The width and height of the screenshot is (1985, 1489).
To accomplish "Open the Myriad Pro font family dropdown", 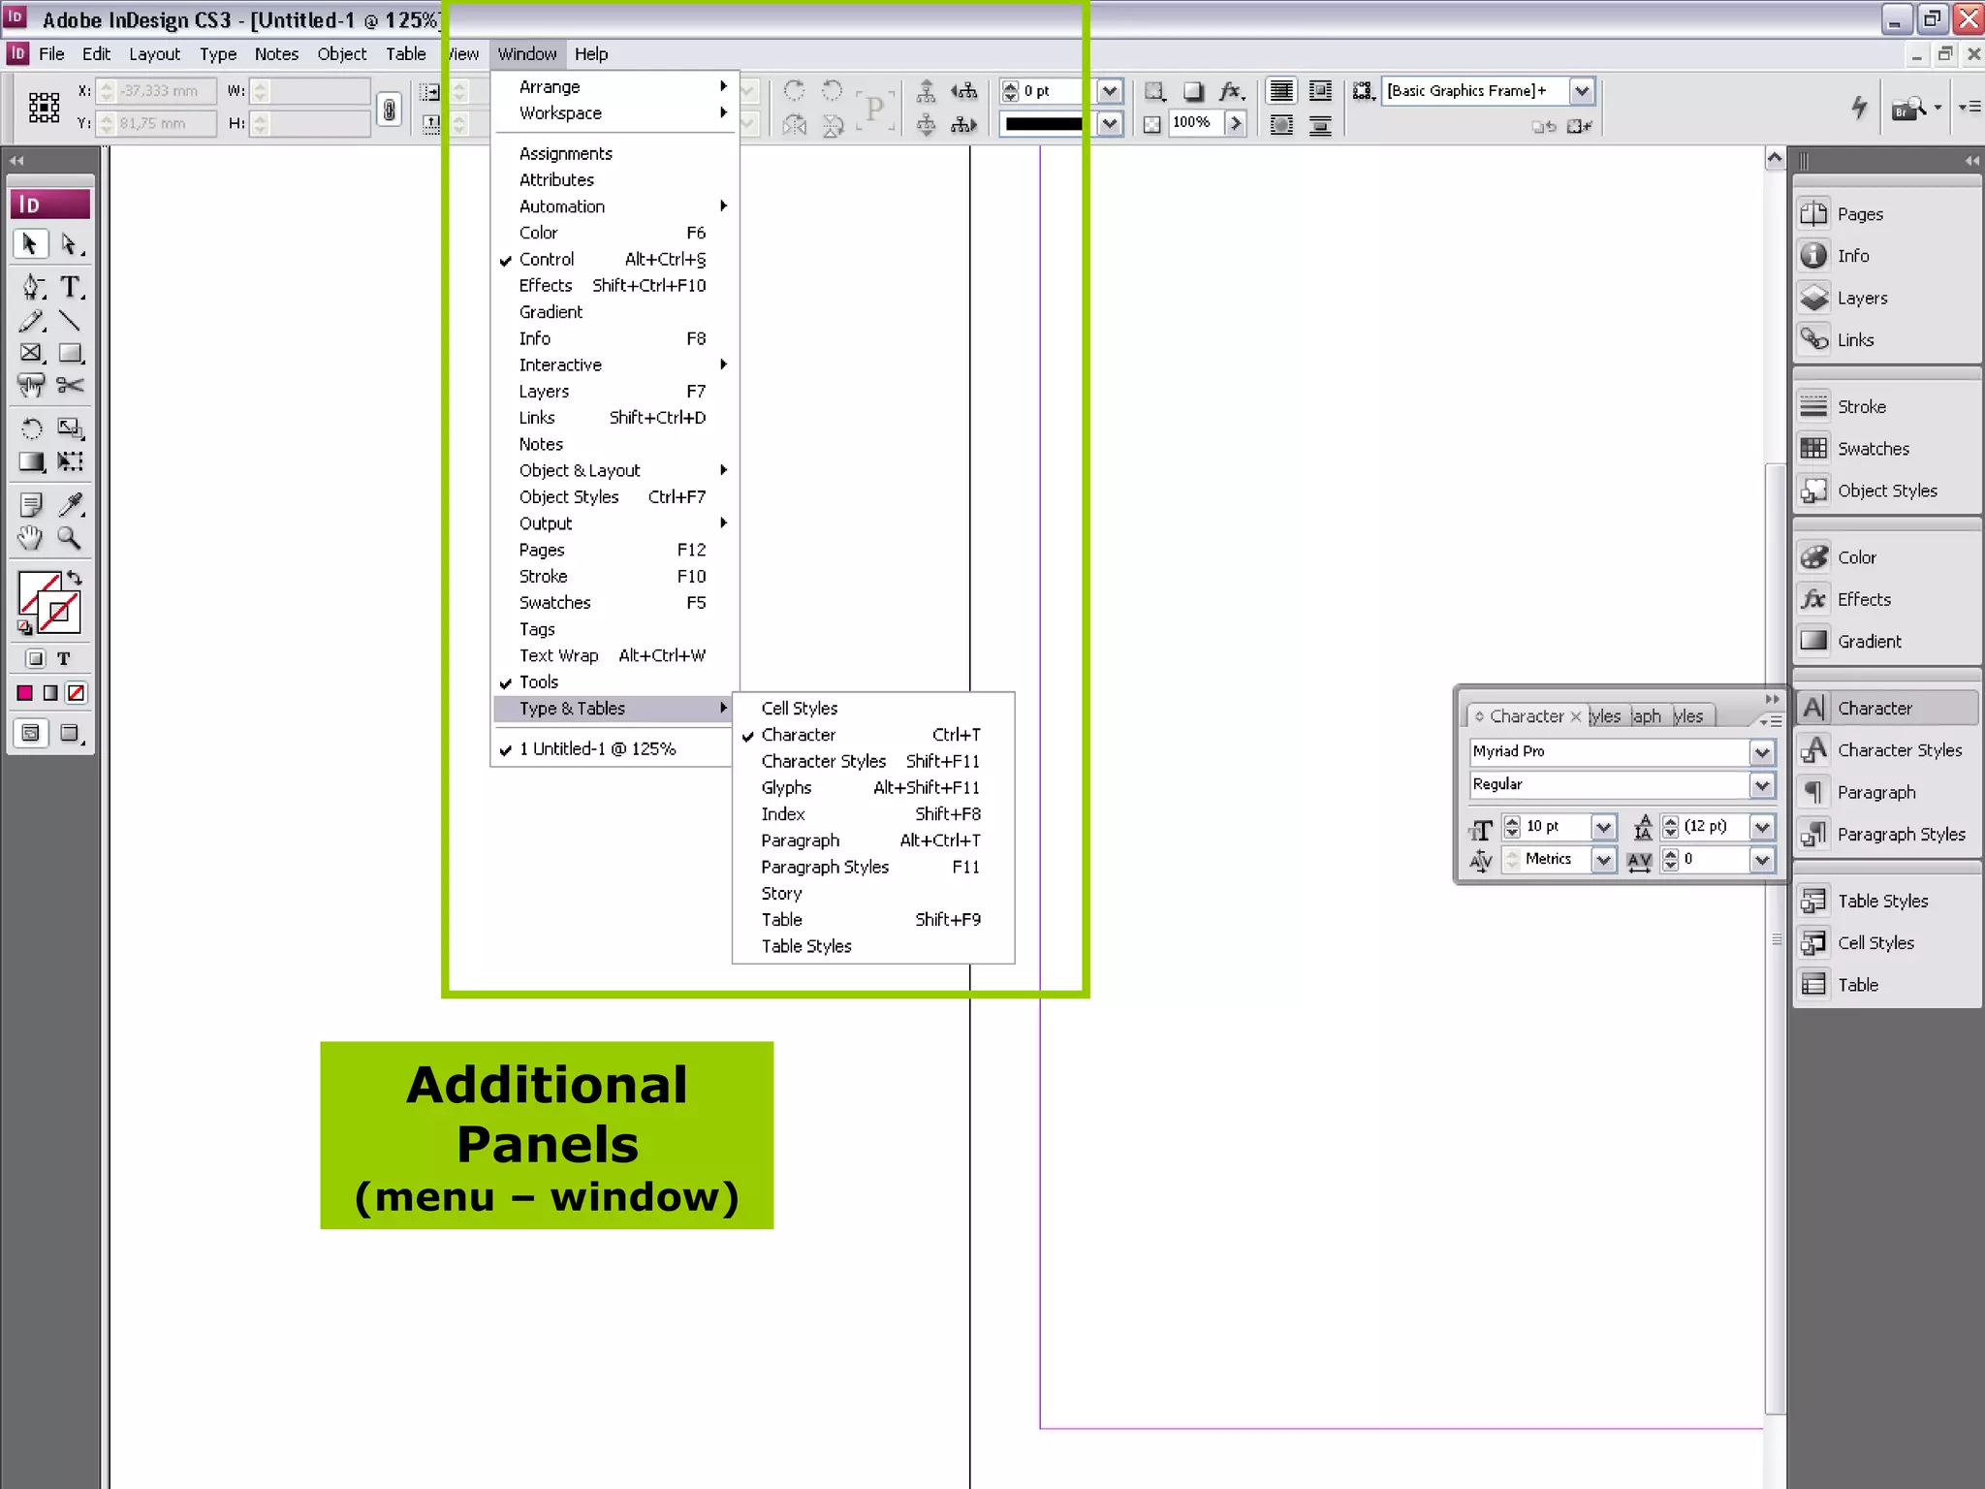I will pyautogui.click(x=1762, y=752).
